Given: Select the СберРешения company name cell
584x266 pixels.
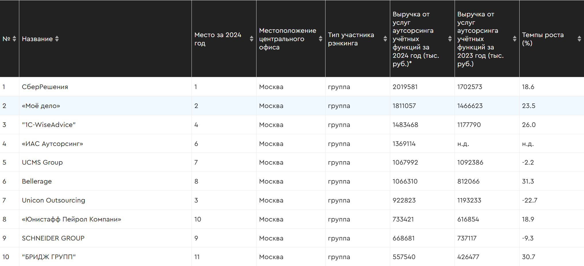Looking at the screenshot, I should (x=45, y=87).
